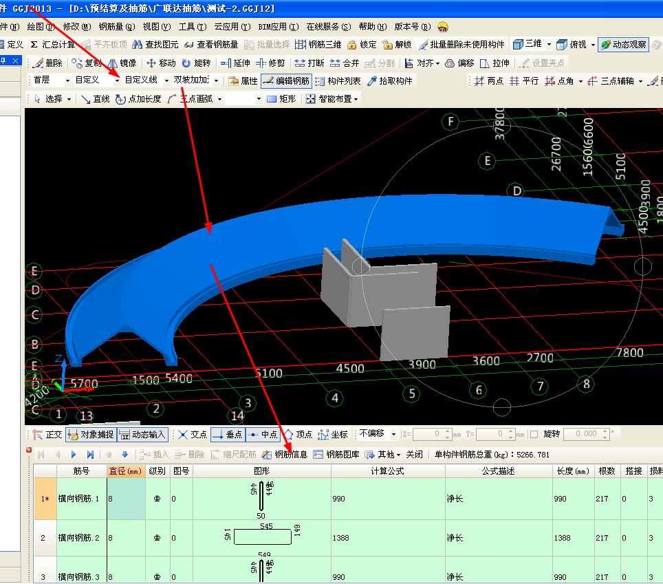Activate 拾取构件 pick component tool
This screenshot has height=584, width=663.
point(390,80)
